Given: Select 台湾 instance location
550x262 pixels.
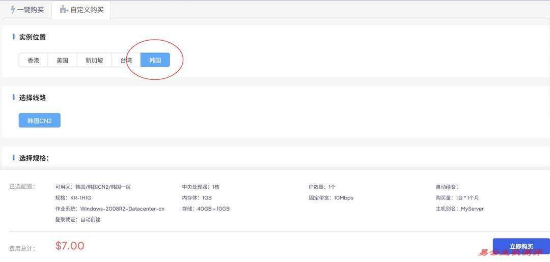Looking at the screenshot, I should point(126,60).
